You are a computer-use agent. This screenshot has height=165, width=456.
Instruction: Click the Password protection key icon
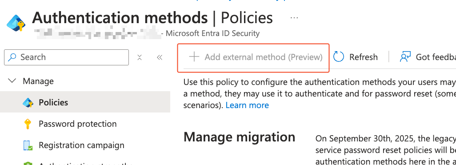click(28, 124)
